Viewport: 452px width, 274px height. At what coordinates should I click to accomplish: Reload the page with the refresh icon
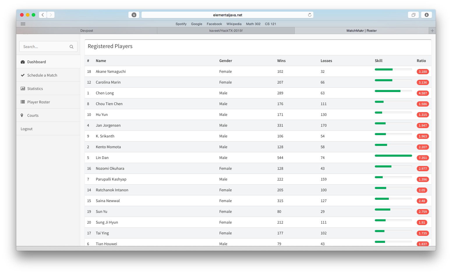310,15
